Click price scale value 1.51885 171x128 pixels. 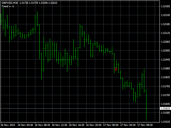click(165, 68)
